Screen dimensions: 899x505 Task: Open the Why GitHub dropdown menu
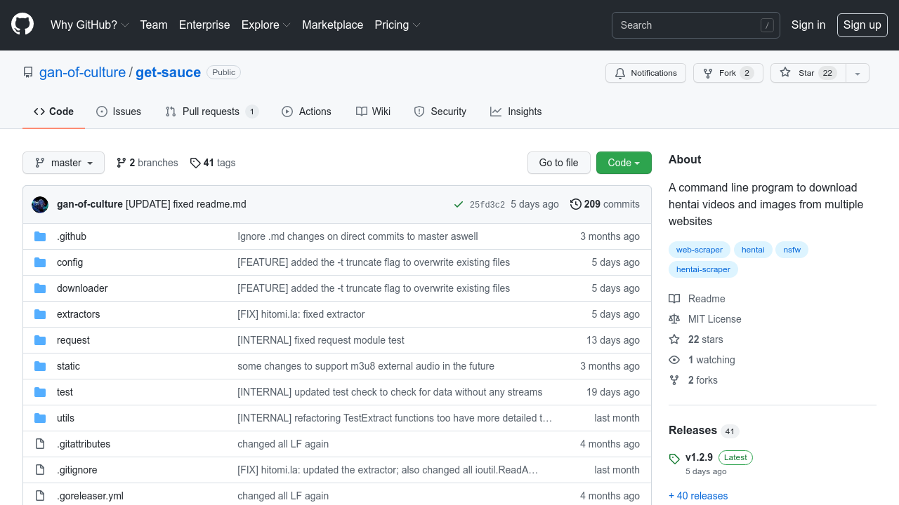(89, 25)
